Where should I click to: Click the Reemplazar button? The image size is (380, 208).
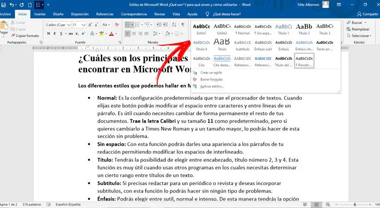coord(358,29)
